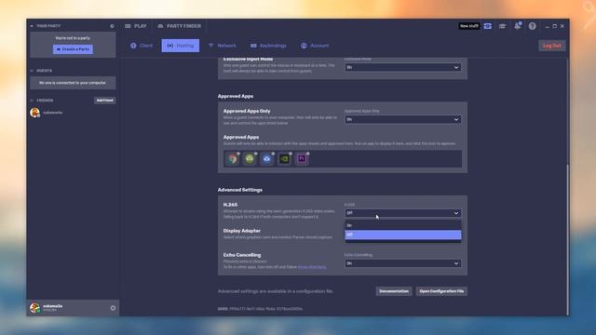The height and width of the screenshot is (335, 596).
Task: Click the NVIDIA approved app icon
Action: click(x=284, y=159)
